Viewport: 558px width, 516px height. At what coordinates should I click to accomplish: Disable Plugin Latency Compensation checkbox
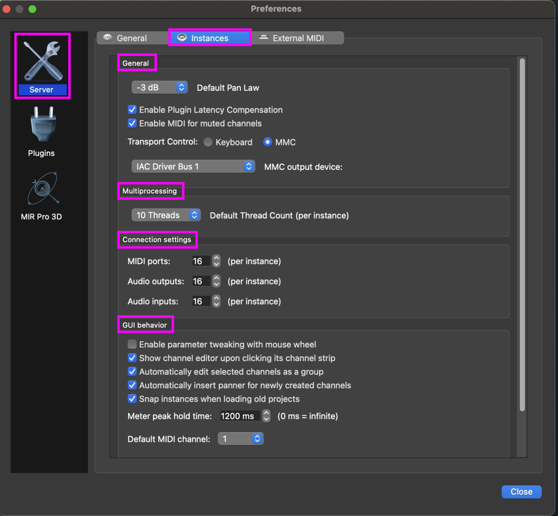tap(132, 110)
